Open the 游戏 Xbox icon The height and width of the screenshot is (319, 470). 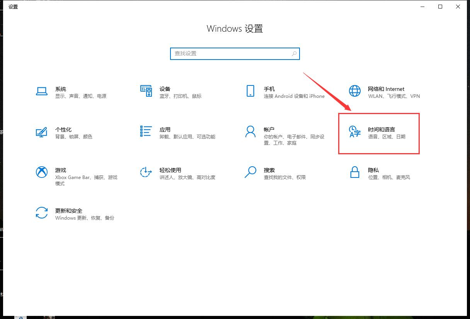(42, 172)
